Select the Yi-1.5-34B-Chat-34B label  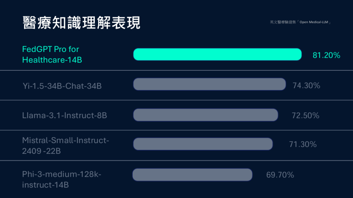62,86
